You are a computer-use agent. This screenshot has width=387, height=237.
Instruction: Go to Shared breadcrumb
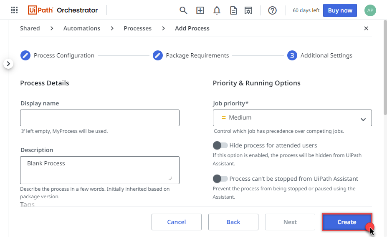coord(30,28)
